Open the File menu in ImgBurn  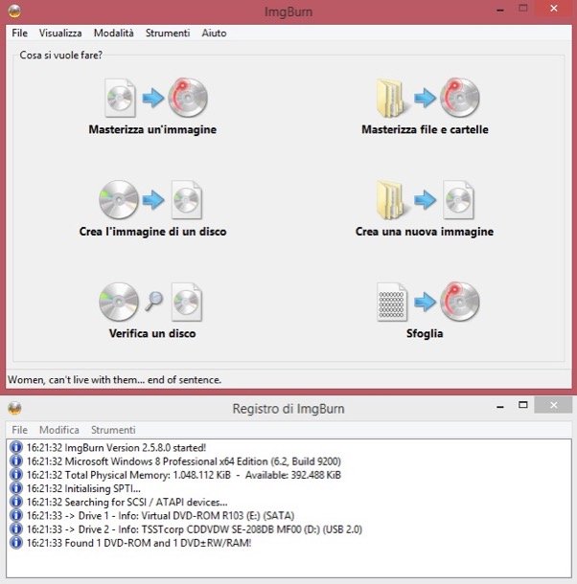pyautogui.click(x=19, y=34)
